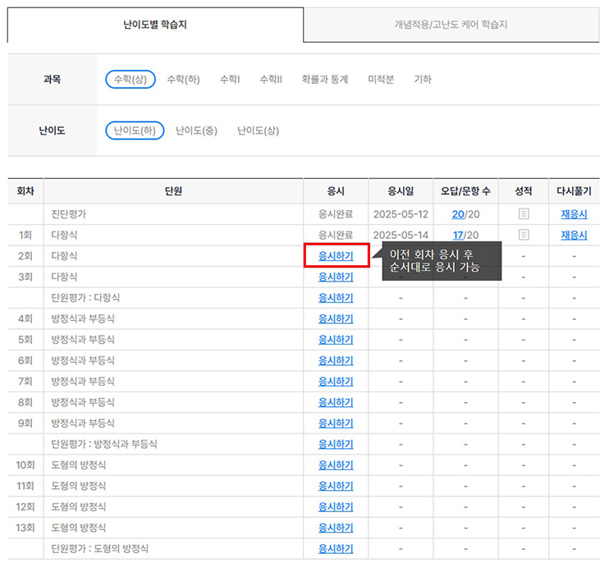Select subject 수학(하)
This screenshot has height=563, width=609.
click(183, 80)
